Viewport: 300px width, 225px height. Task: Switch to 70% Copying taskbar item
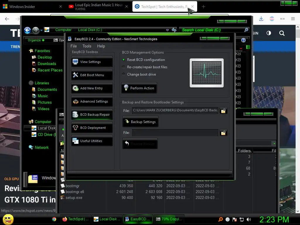(169, 219)
